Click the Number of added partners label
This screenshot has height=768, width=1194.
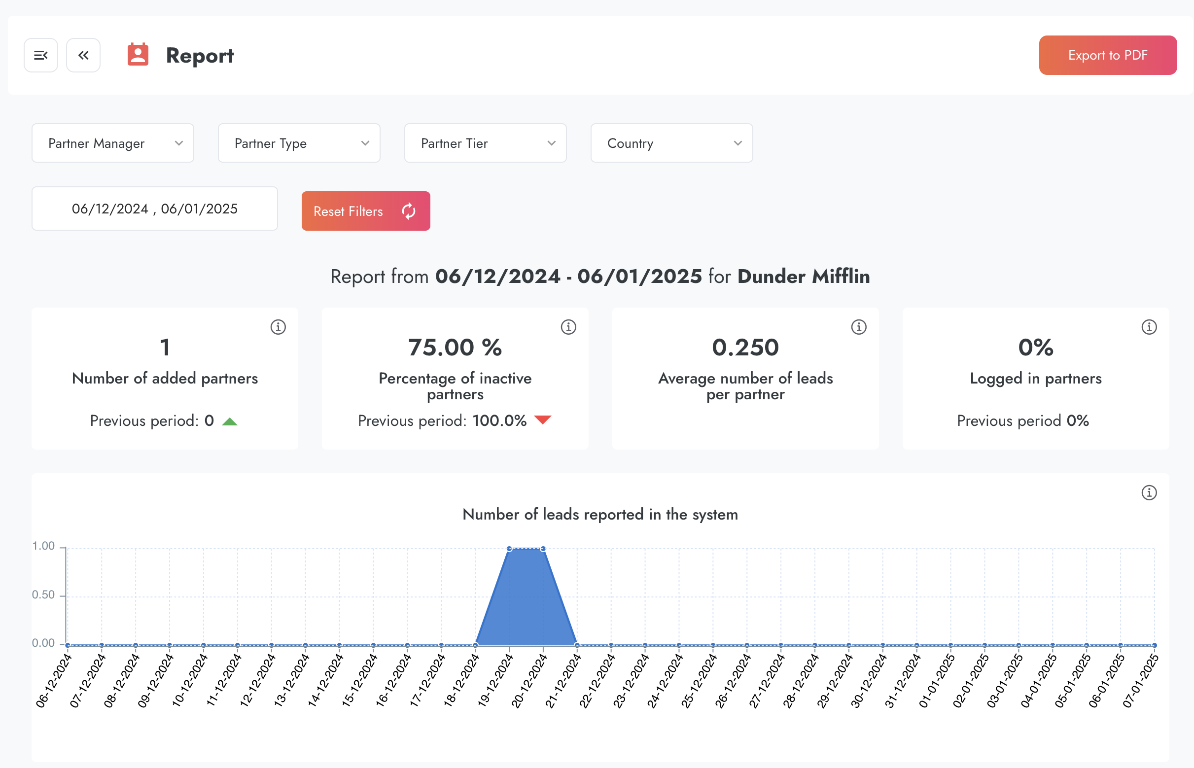coord(165,379)
